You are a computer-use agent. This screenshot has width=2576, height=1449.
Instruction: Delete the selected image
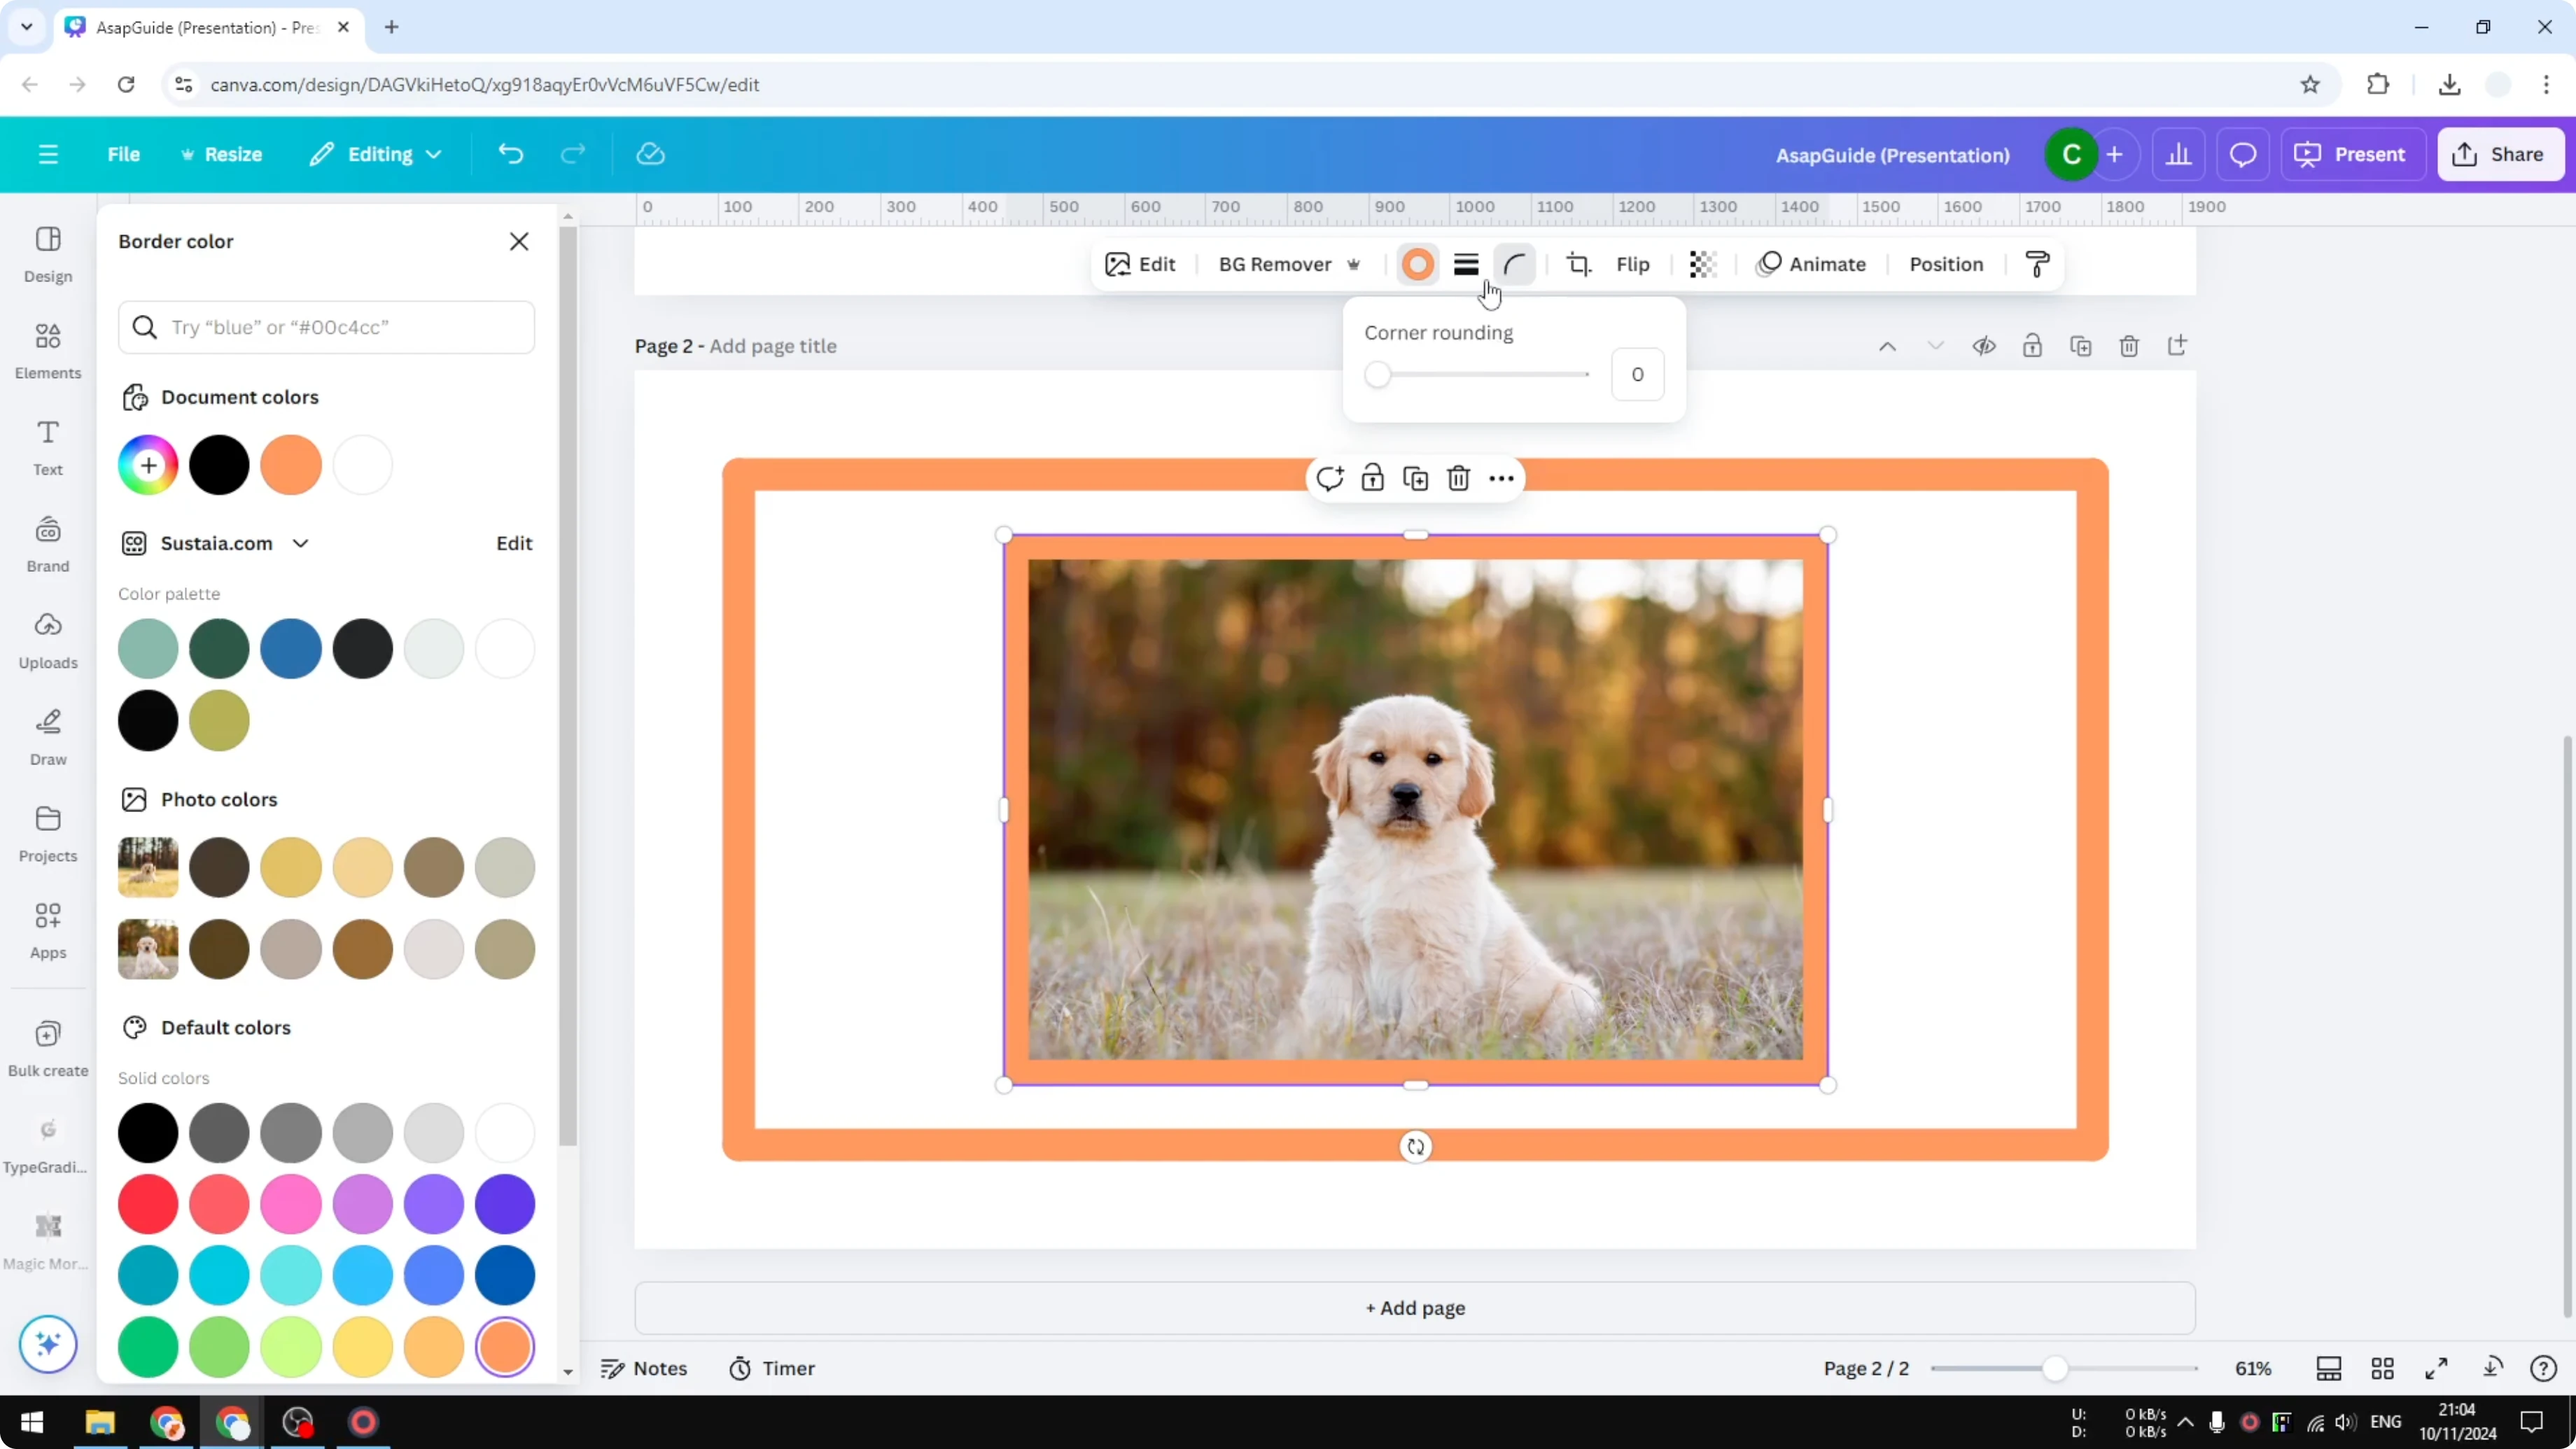coord(1457,478)
